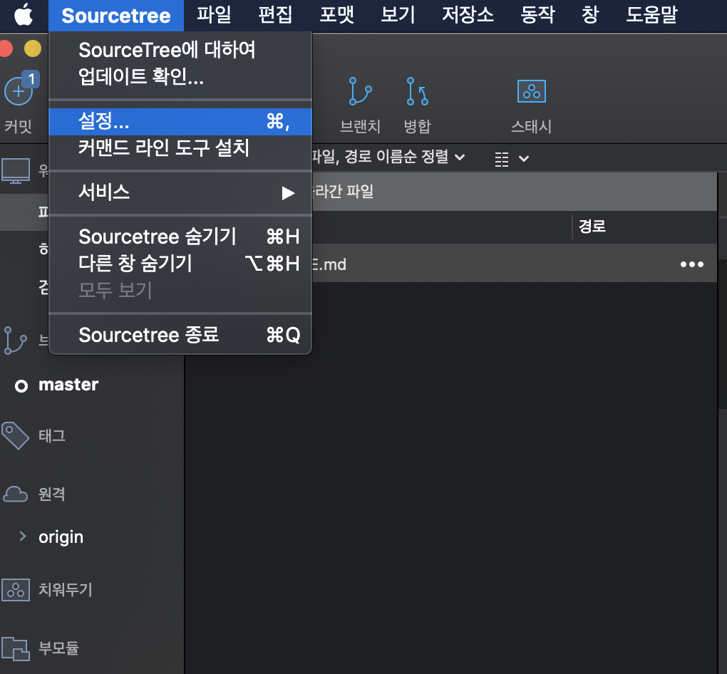
Task: Open the 창 menu
Action: pos(589,15)
